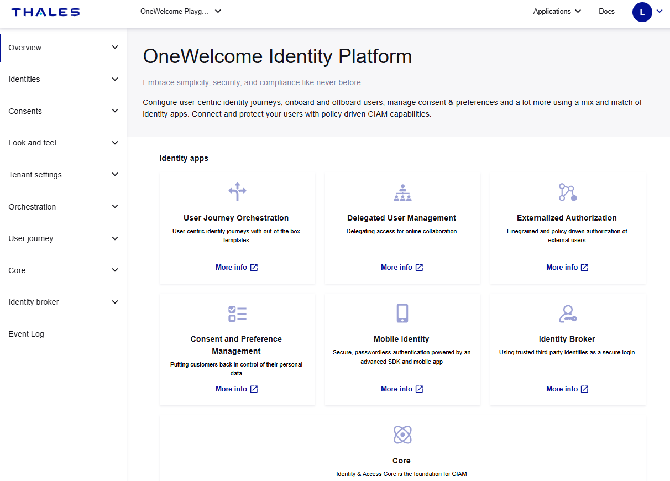Viewport: 670px width, 481px height.
Task: Click the Core atom icon
Action: click(x=402, y=435)
